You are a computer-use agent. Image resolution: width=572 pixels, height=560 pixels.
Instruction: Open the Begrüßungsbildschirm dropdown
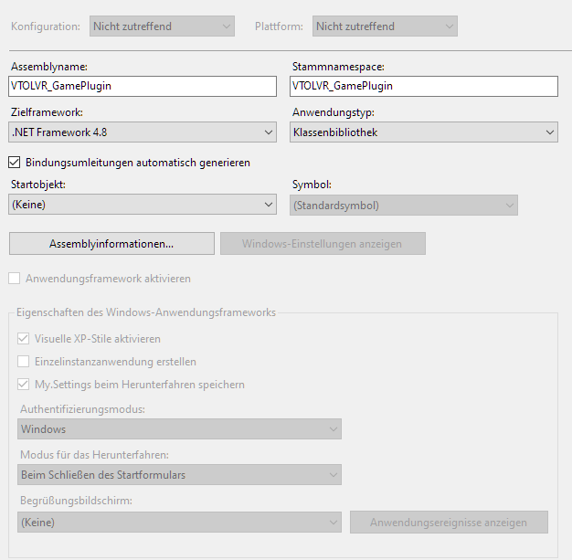coord(179,522)
